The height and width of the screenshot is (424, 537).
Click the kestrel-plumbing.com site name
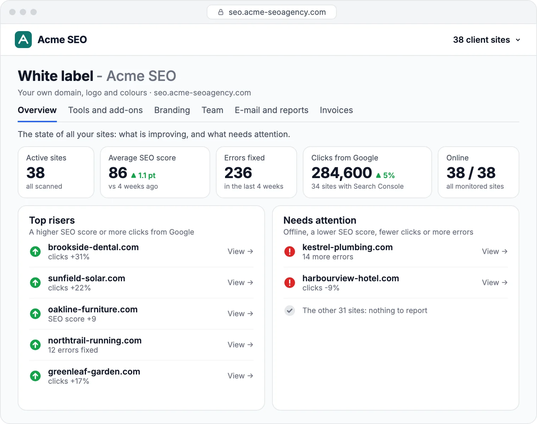(x=348, y=247)
